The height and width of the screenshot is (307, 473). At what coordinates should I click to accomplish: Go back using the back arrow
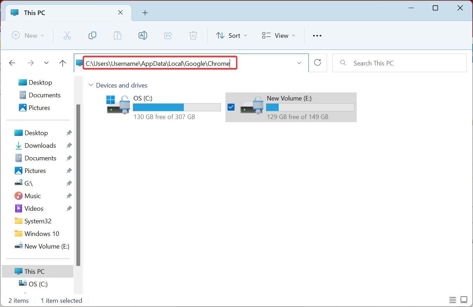click(x=12, y=63)
